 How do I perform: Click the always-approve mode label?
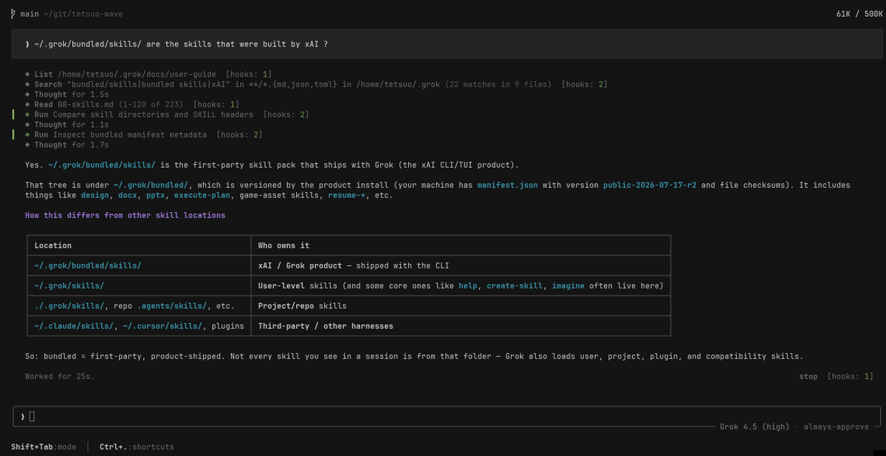[x=837, y=426]
